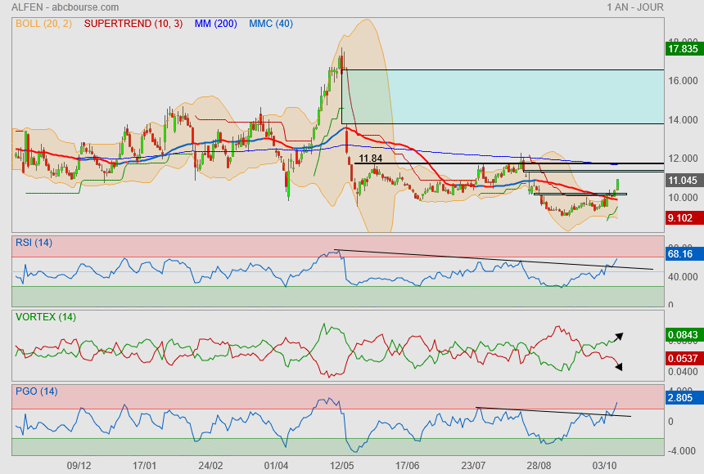Click the 12/05 date on time axis
Viewport: 704px width, 474px height.
click(341, 465)
